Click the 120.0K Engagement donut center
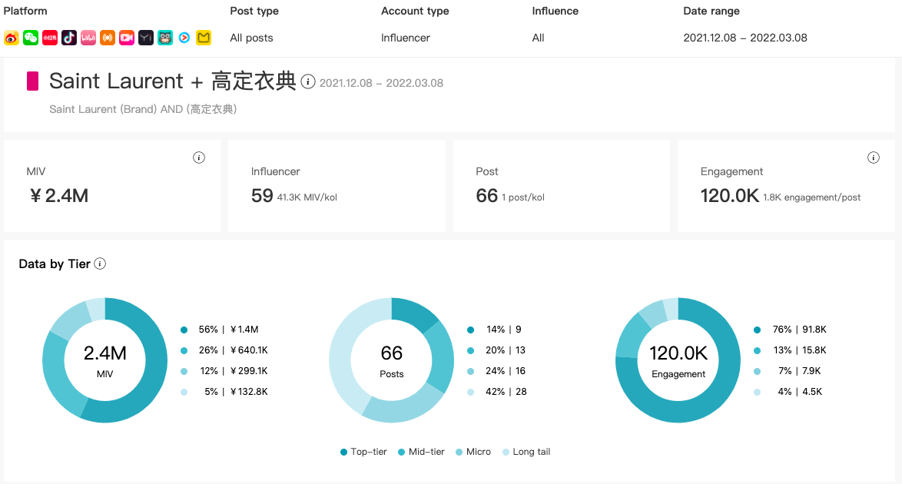This screenshot has width=902, height=484. click(678, 360)
